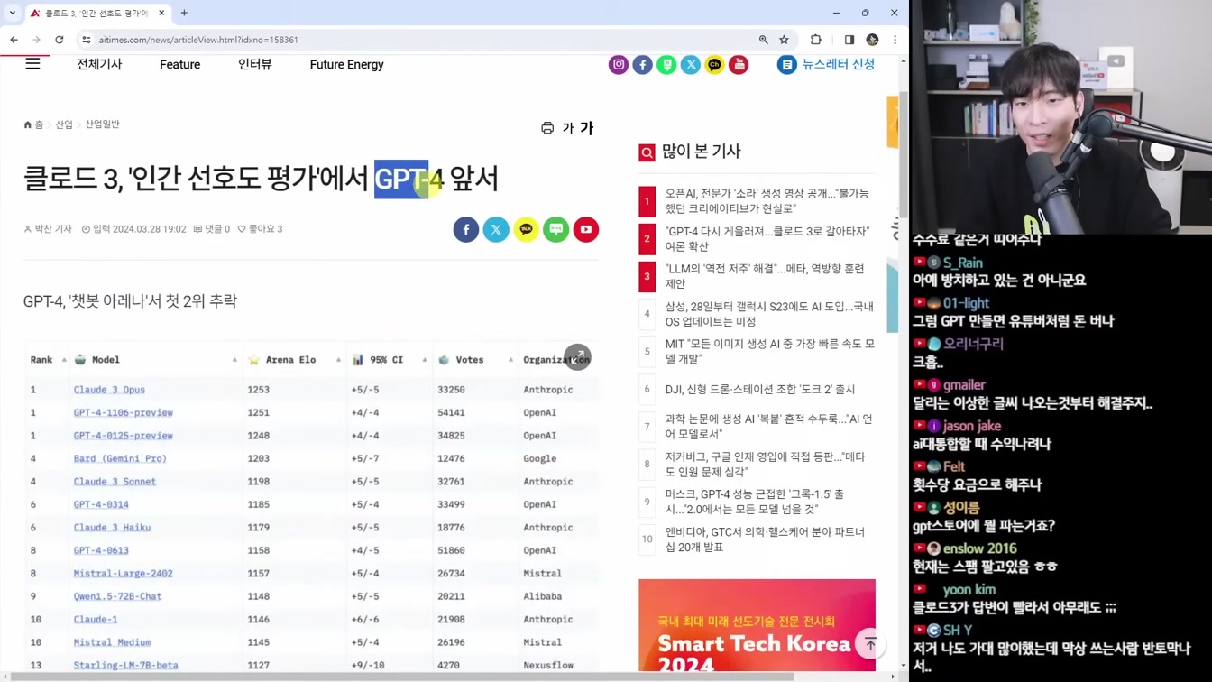Click the Claude 3 Opus model link
This screenshot has width=1212, height=682.
109,390
